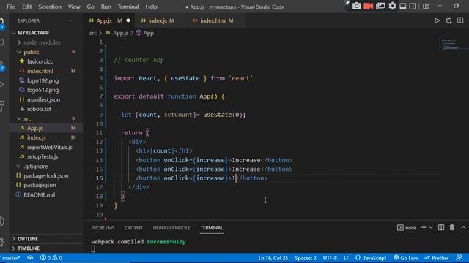Go to line via Ln 16, Col 35
This screenshot has height=263, width=469.
click(273, 258)
